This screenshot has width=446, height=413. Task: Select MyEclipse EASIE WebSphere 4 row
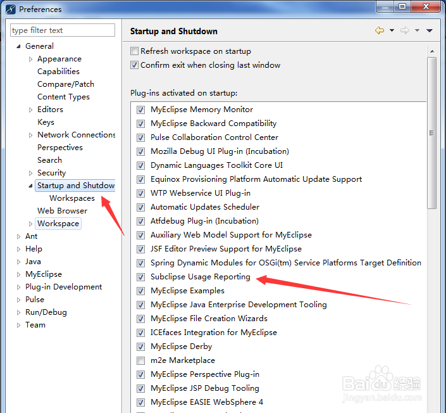207,402
